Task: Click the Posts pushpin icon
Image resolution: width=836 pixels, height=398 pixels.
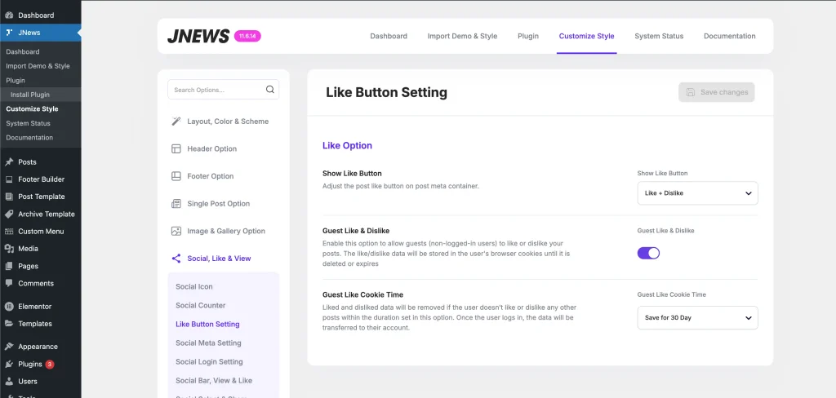Action: (9, 162)
